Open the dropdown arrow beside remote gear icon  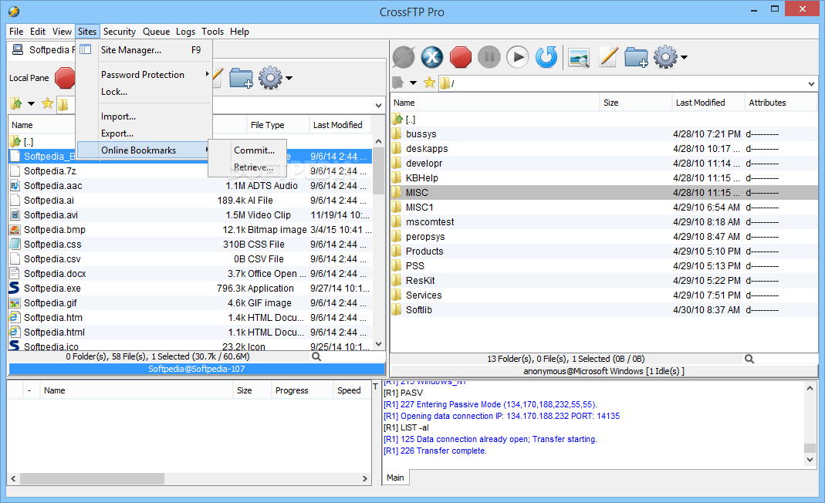point(684,57)
